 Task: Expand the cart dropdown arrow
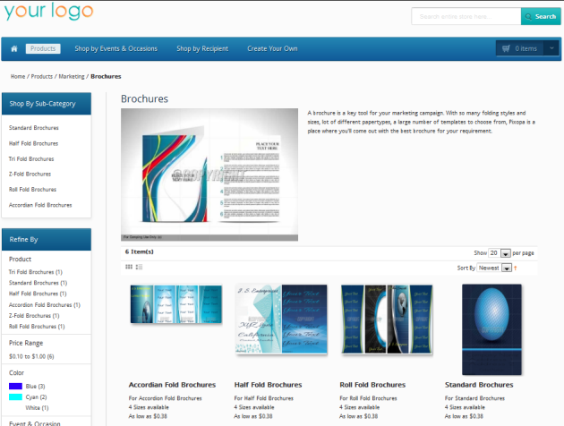point(551,48)
